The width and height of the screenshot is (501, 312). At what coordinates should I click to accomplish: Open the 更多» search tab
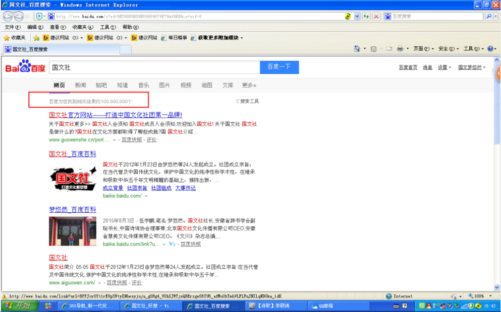(249, 85)
